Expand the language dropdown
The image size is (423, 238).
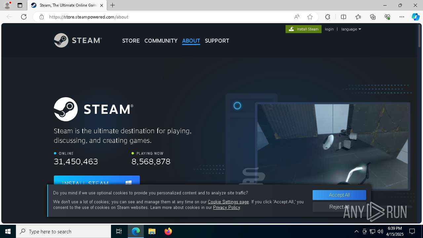(x=351, y=29)
